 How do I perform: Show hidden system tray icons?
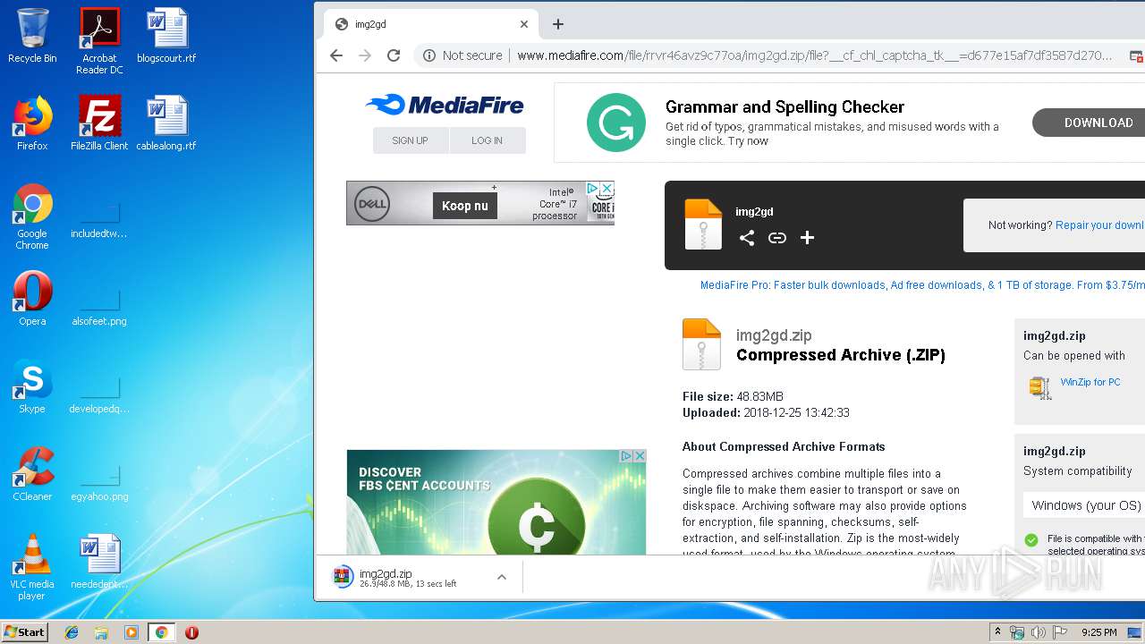997,632
